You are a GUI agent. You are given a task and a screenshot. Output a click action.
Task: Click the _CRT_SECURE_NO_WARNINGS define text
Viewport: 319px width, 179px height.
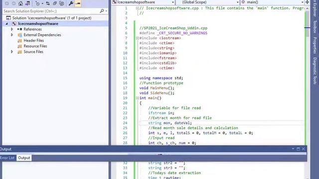(182, 33)
